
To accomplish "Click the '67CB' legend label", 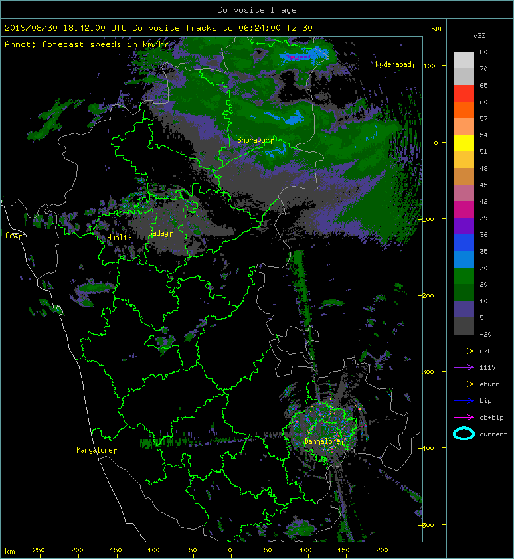I will tap(487, 351).
